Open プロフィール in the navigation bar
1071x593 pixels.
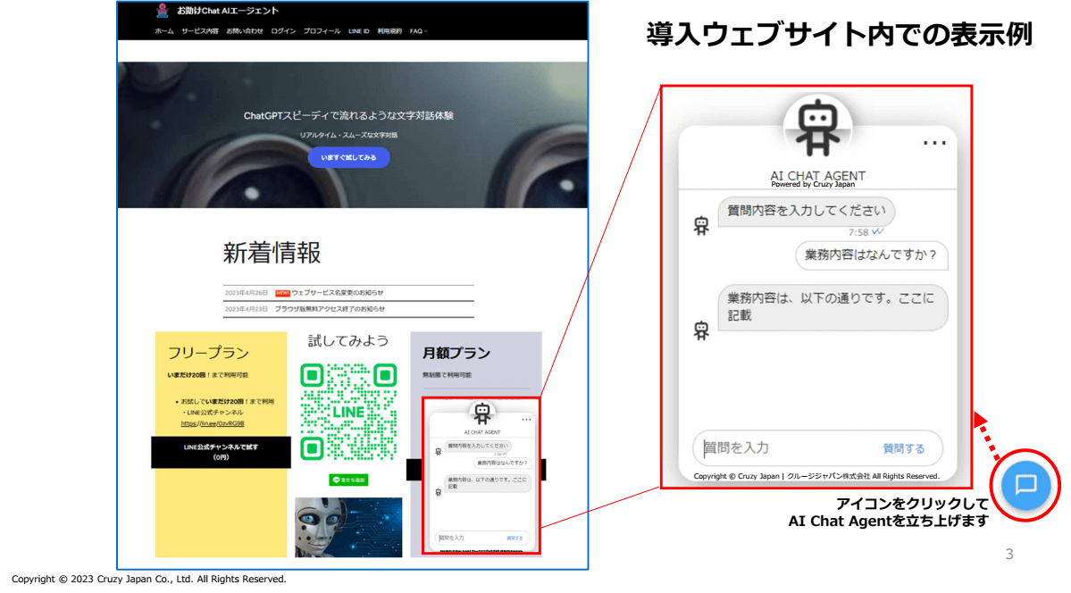pos(322,31)
